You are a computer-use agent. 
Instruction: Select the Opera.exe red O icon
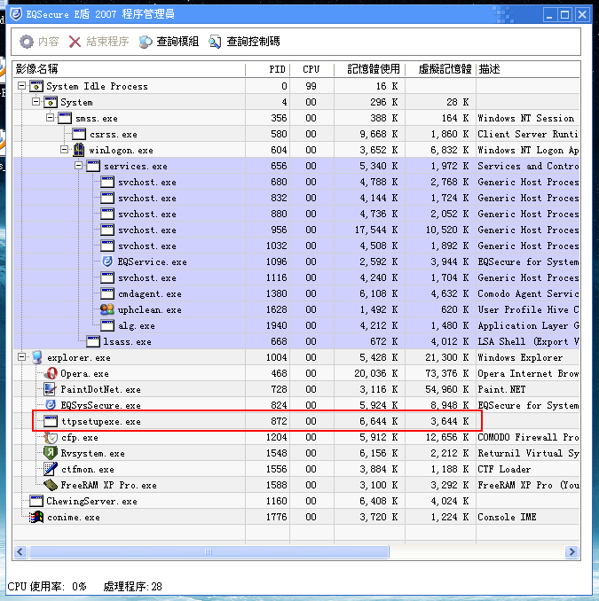click(51, 373)
